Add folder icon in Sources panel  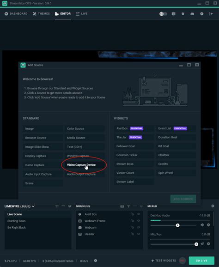click(122, 206)
